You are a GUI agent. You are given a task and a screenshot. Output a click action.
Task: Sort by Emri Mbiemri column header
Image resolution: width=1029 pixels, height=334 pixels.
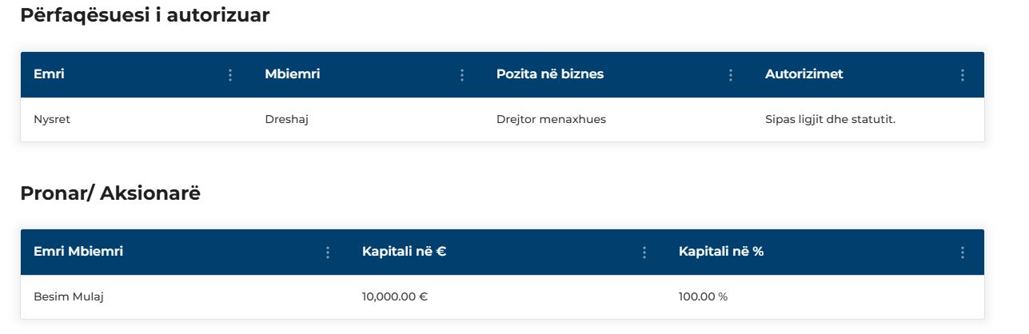click(x=78, y=252)
